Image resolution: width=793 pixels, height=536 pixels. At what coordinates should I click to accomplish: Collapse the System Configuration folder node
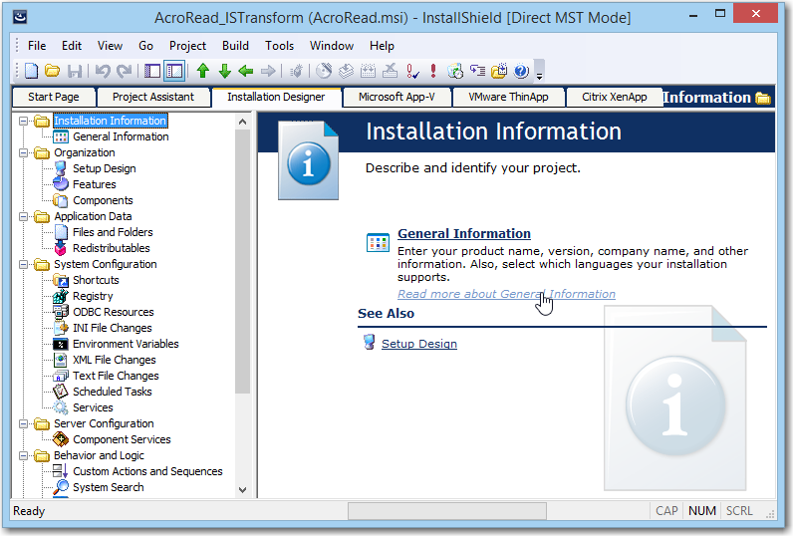coord(24,264)
